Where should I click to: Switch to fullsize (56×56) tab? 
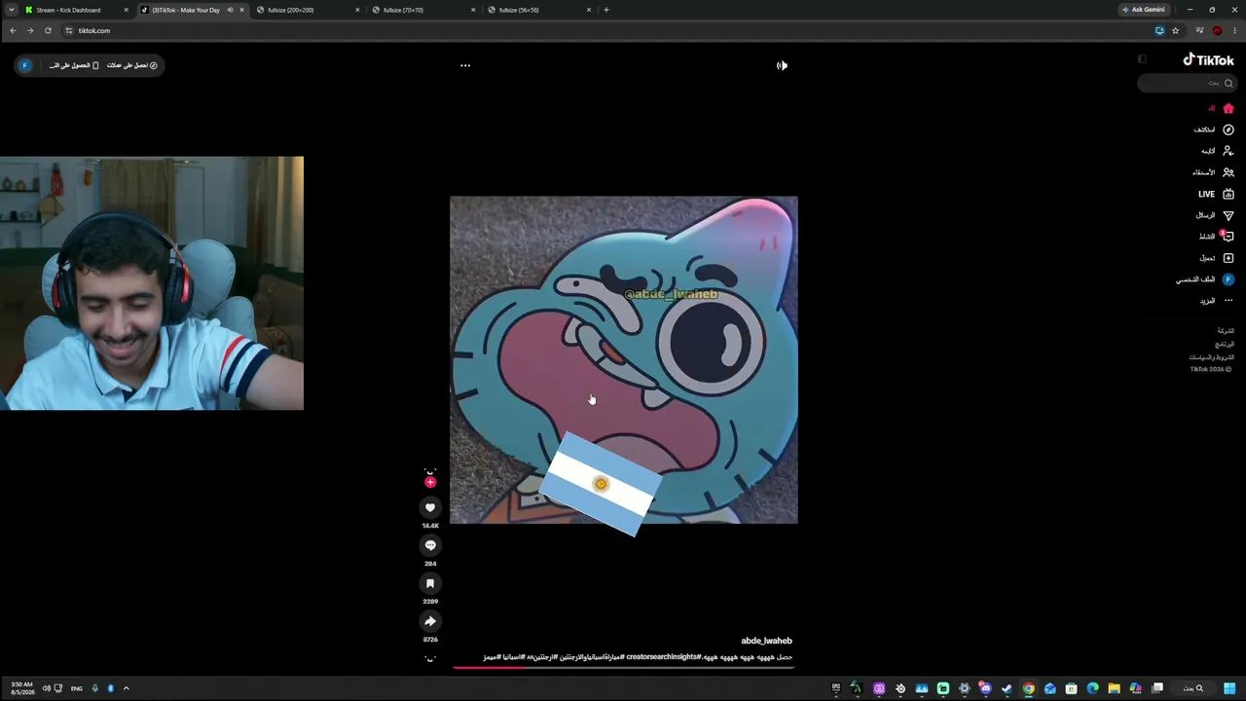[x=539, y=10]
